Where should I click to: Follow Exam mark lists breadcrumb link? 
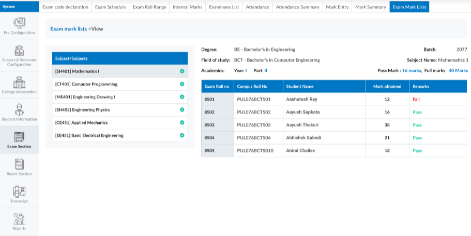[x=68, y=29]
